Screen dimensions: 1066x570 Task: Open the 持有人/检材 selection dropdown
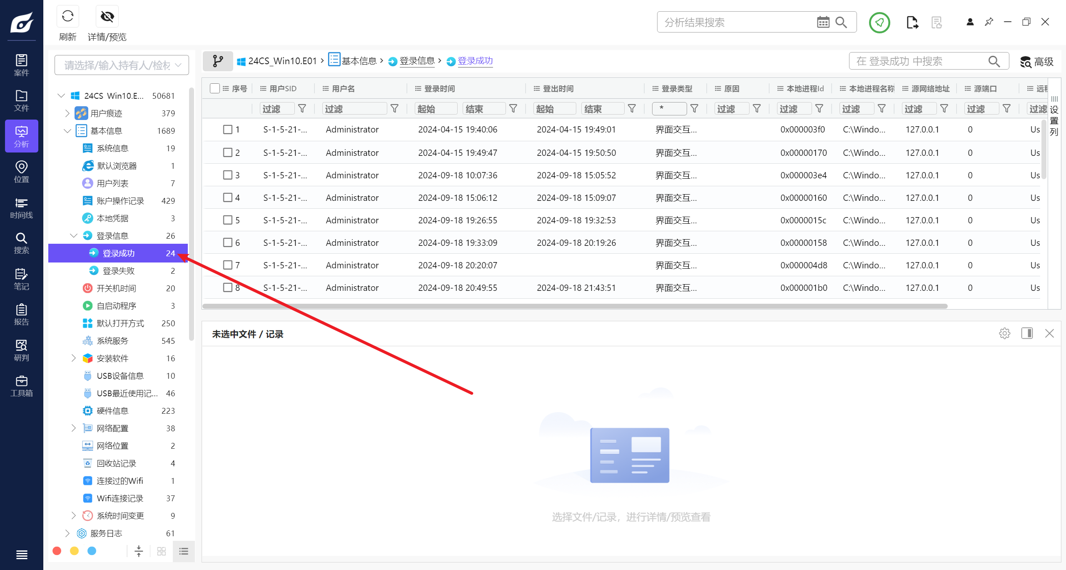coord(122,65)
